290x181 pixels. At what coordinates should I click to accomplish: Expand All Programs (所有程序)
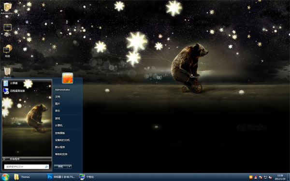pyautogui.click(x=27, y=159)
